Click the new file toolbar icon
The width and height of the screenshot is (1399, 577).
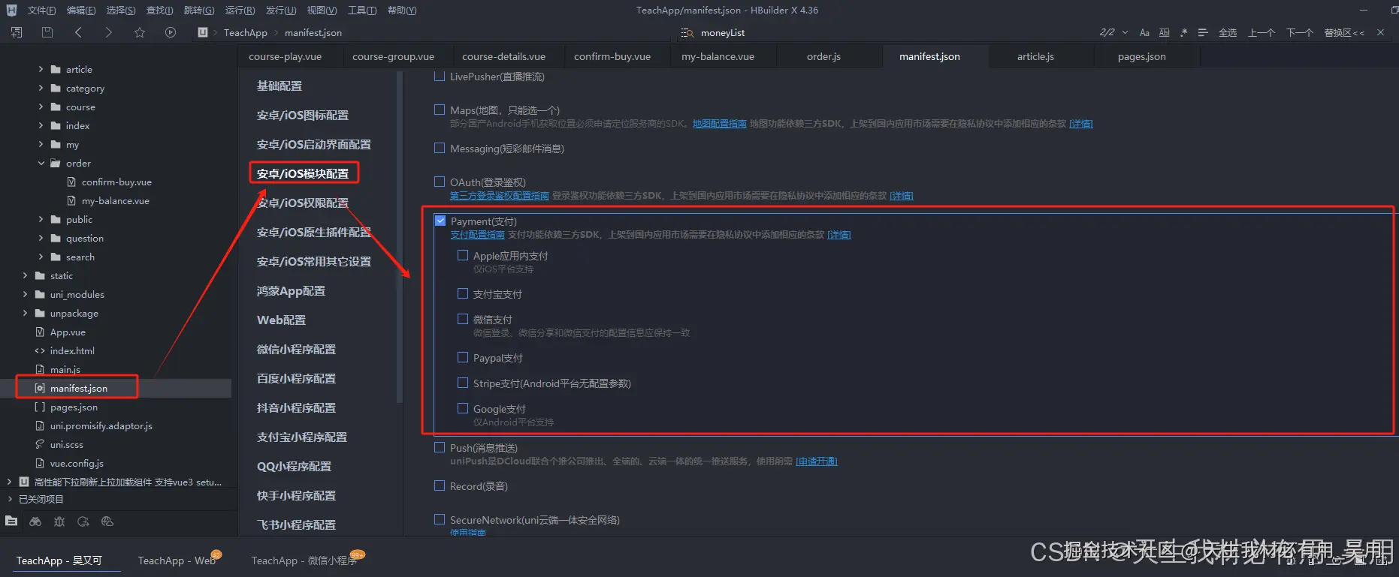(x=17, y=32)
